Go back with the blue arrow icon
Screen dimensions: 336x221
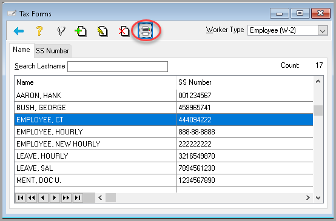coord(18,31)
